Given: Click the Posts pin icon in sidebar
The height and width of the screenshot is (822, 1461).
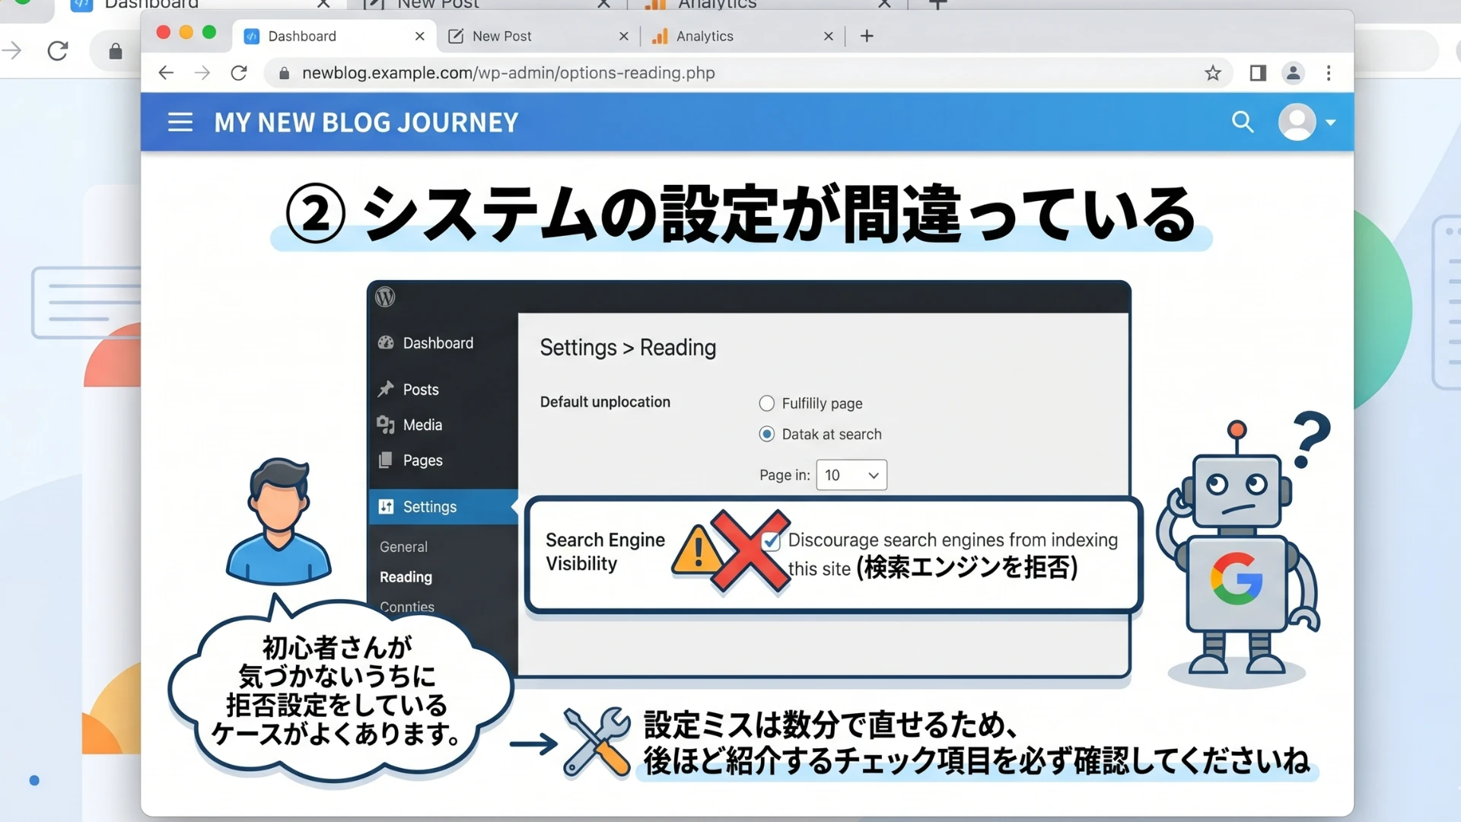Looking at the screenshot, I should click(x=386, y=389).
